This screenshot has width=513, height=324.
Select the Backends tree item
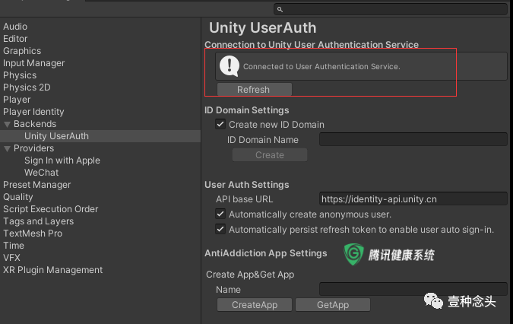35,124
